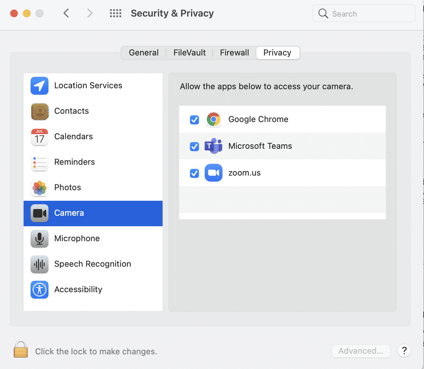
Task: Click the Microphone icon in sidebar
Action: point(40,239)
